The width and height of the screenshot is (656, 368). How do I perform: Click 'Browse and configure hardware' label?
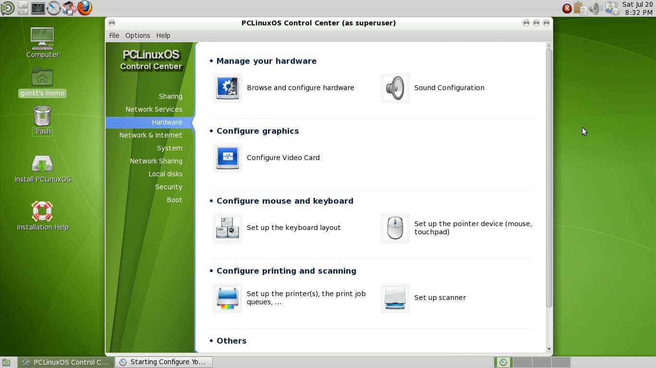[x=301, y=88]
